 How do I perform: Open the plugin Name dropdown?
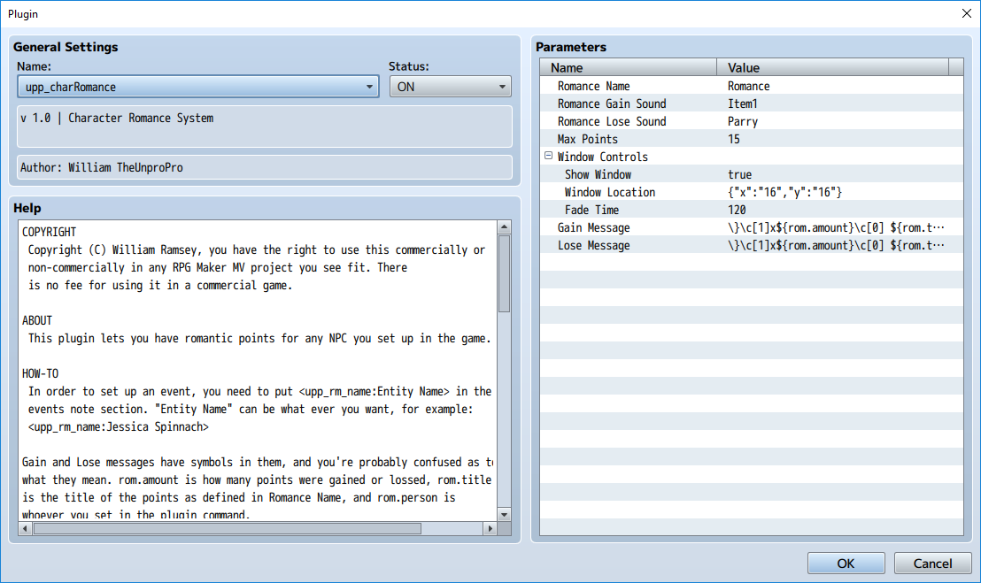[x=198, y=87]
